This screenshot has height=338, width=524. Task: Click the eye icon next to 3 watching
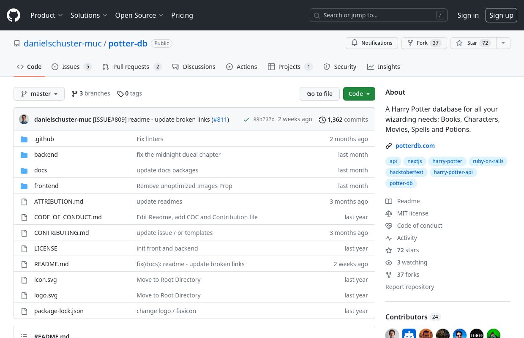pos(389,262)
